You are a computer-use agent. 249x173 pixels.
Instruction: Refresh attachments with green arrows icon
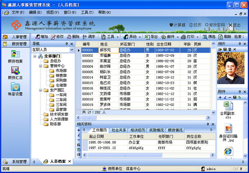239,97
